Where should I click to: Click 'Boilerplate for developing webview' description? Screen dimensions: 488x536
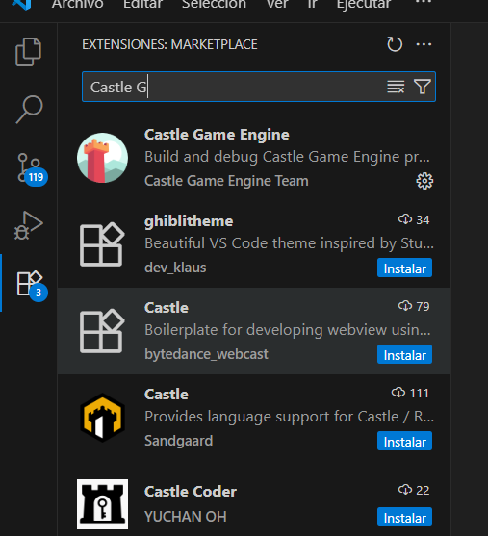(288, 330)
